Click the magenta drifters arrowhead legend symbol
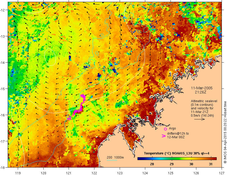This screenshot has width=227, height=175. tap(164, 136)
